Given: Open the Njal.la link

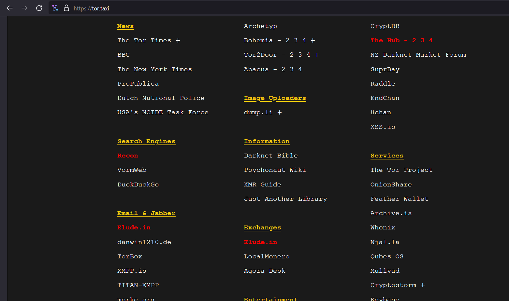Looking at the screenshot, I should [x=385, y=242].
